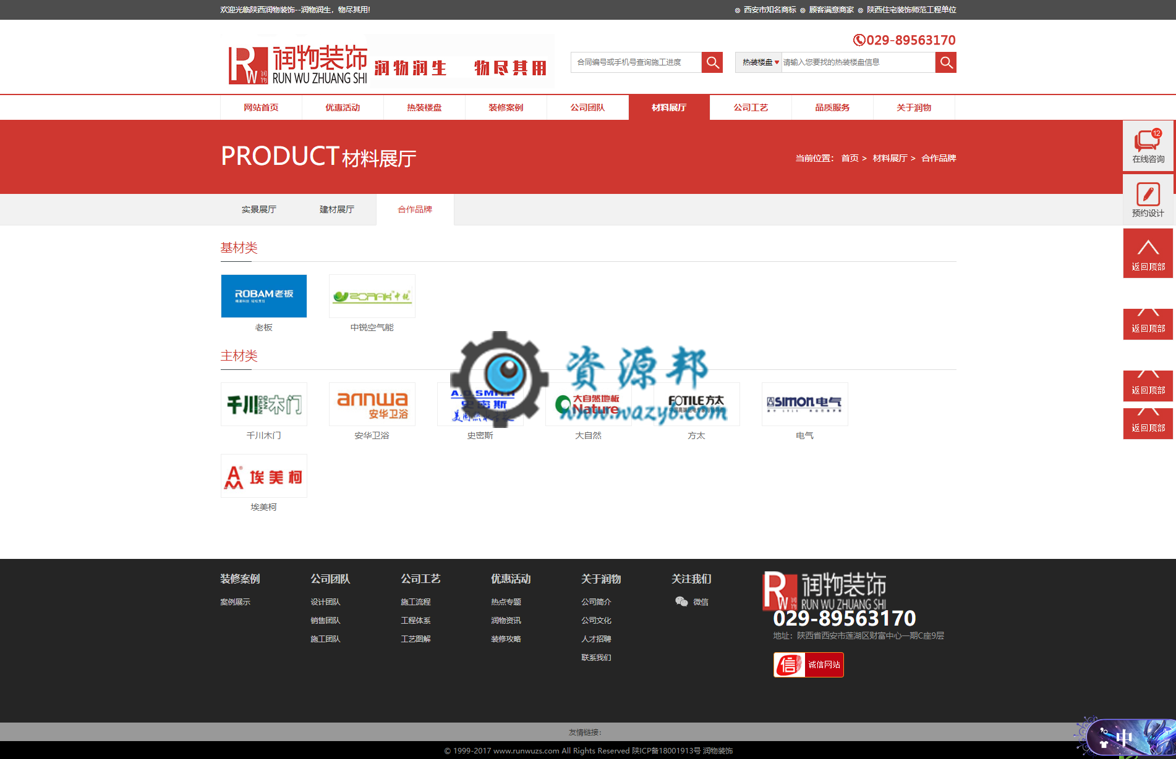This screenshot has height=759, width=1176.
Task: Expand the 热装楼盘 search dropdown
Action: [x=759, y=62]
